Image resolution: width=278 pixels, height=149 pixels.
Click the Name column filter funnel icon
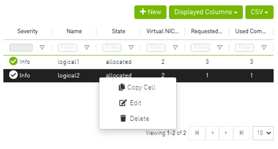(x=87, y=47)
